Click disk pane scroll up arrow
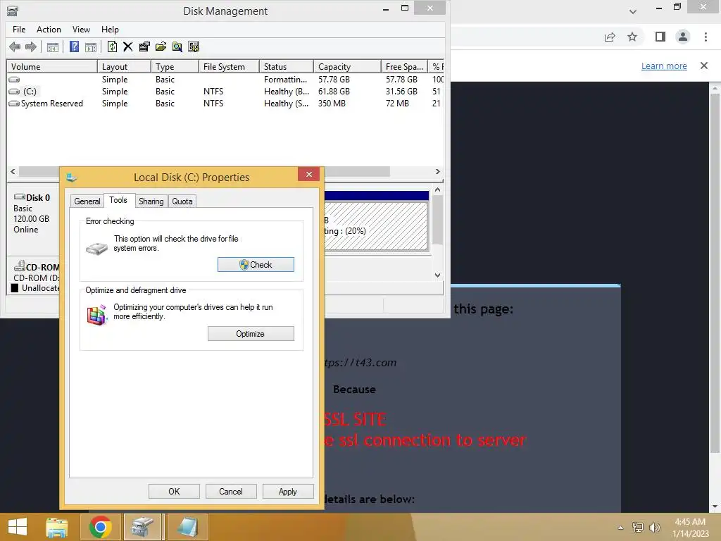Viewport: 721px width, 541px height. point(438,189)
